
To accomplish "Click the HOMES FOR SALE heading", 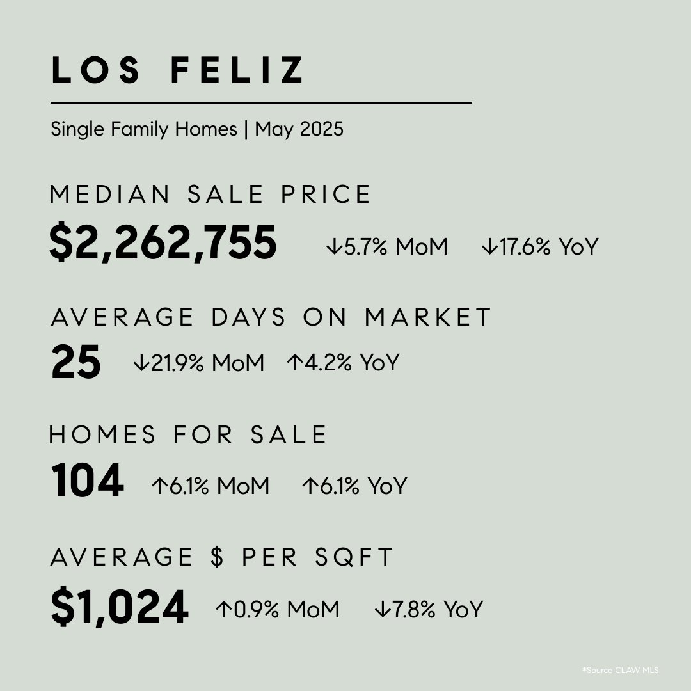I will [187, 435].
